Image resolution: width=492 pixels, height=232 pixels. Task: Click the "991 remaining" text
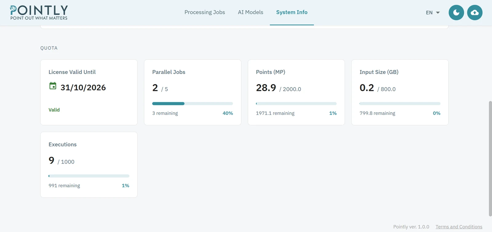(x=64, y=186)
